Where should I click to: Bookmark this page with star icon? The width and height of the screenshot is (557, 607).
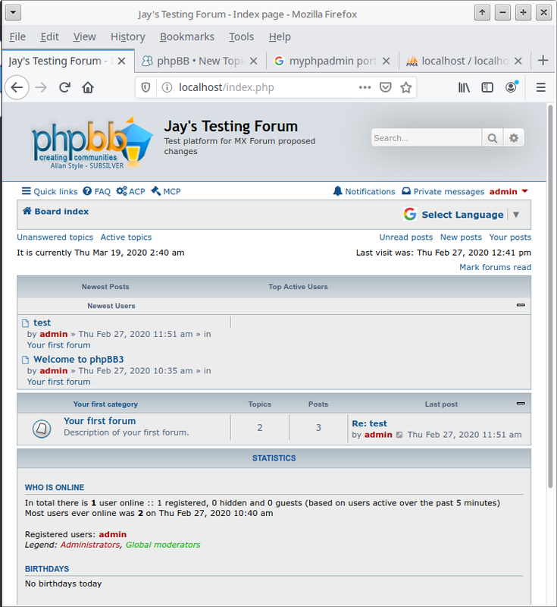(406, 87)
